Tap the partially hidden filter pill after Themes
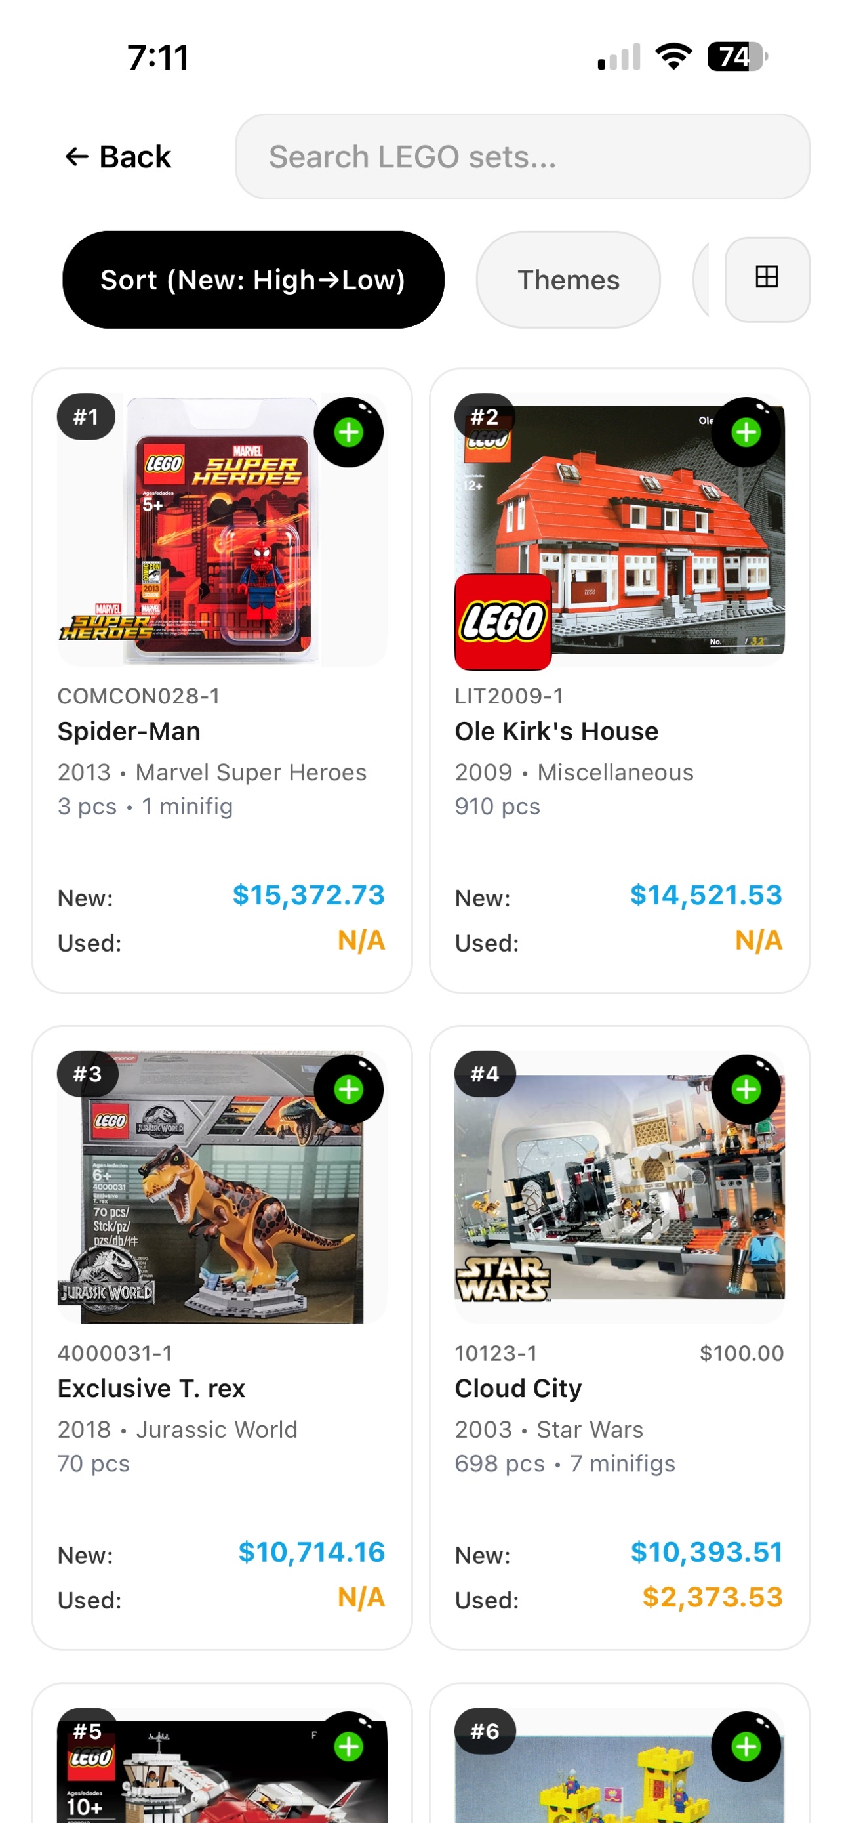 pos(701,280)
